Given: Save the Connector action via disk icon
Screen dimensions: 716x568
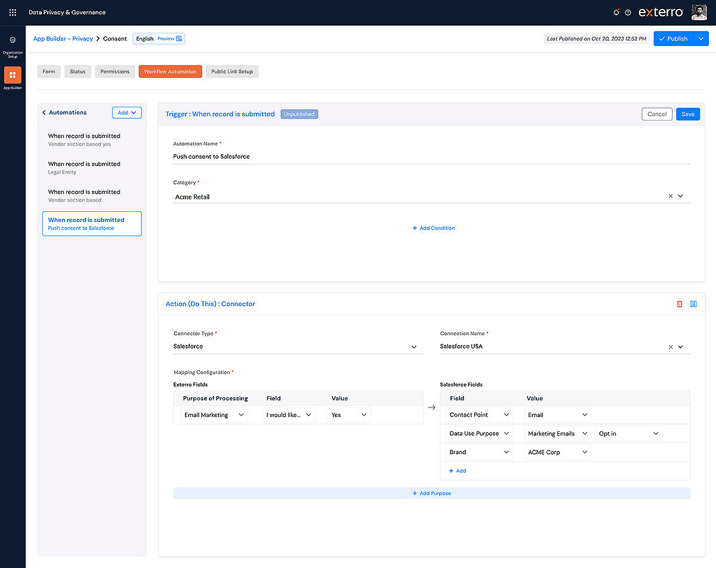Looking at the screenshot, I should pos(693,304).
